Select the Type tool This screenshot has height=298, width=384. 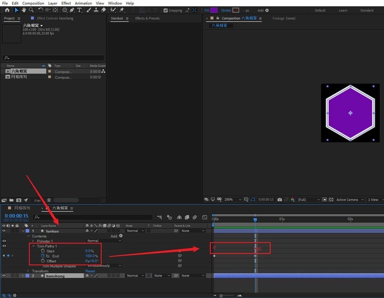79,10
